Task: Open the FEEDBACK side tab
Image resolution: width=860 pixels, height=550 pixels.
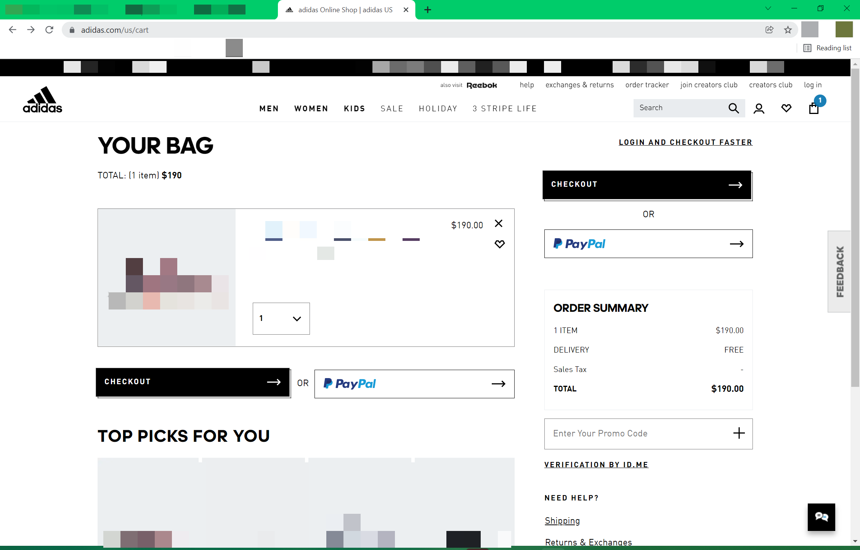Action: [839, 272]
